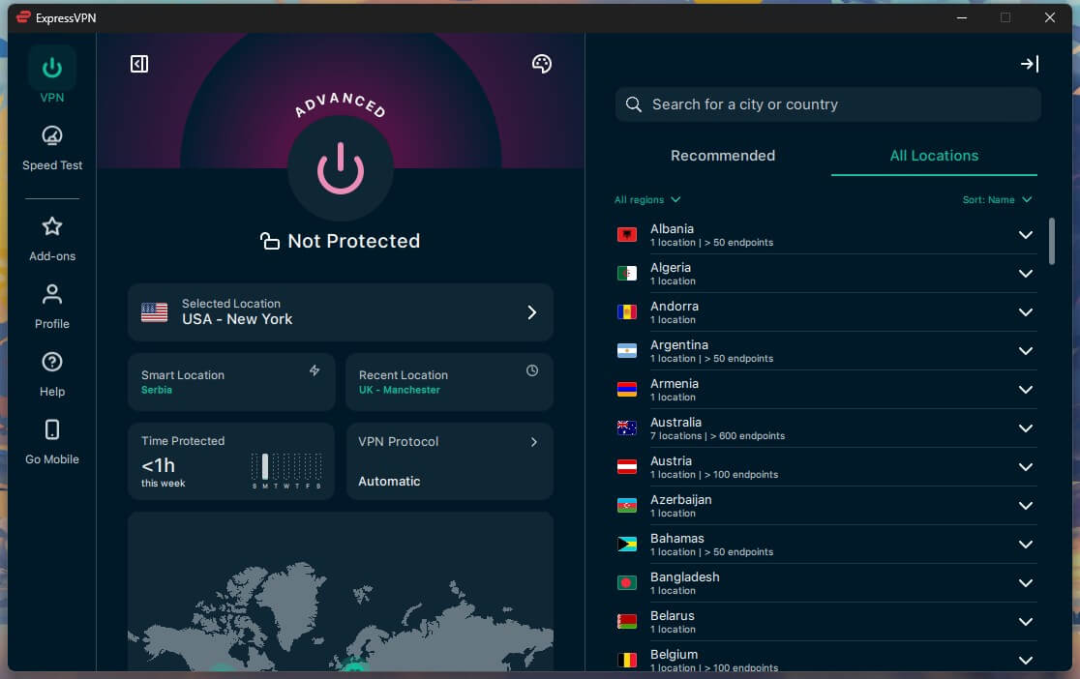Open Help from the sidebar

tap(51, 374)
